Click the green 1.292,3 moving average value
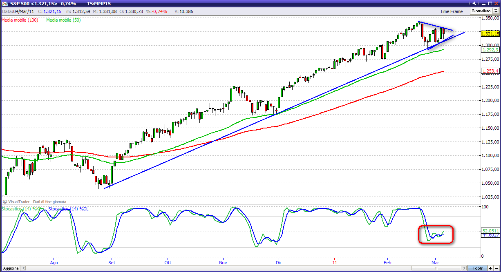The height and width of the screenshot is (272, 501). tap(490, 50)
